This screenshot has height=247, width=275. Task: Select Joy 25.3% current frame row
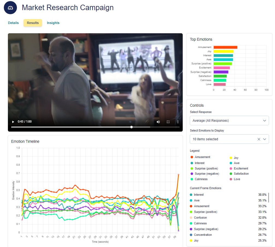tap(228, 240)
